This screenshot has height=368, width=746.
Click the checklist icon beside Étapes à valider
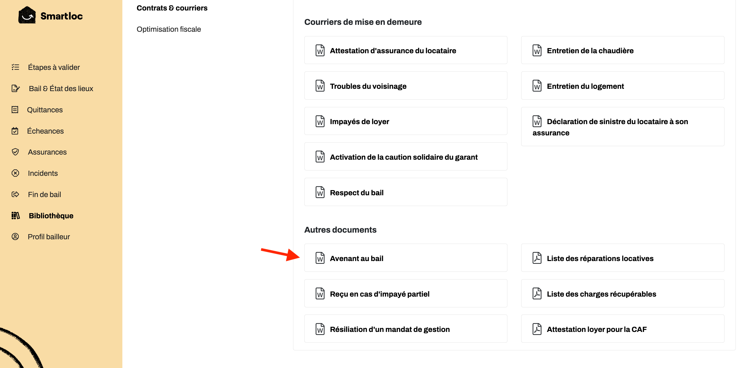tap(15, 67)
